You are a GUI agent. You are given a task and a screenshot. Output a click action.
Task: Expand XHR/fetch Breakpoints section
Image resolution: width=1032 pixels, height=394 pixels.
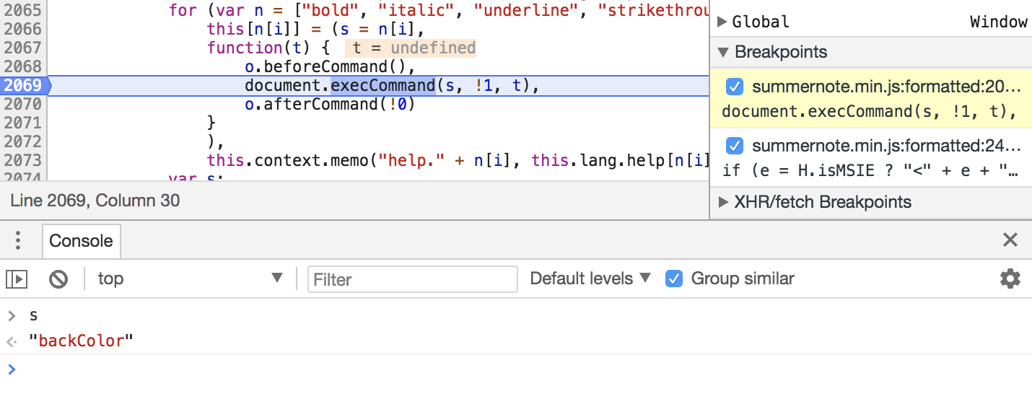click(x=722, y=202)
